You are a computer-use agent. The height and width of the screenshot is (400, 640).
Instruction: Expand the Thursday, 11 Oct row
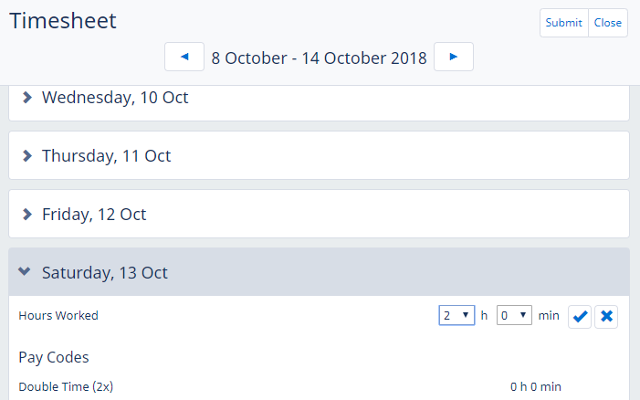click(x=107, y=155)
